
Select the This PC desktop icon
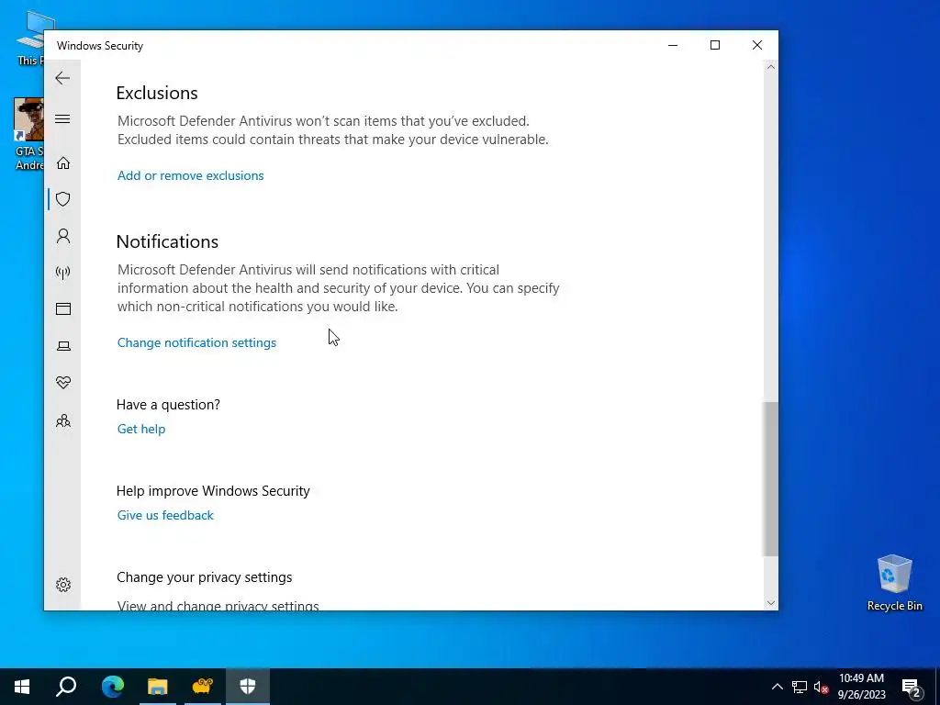coord(30,39)
